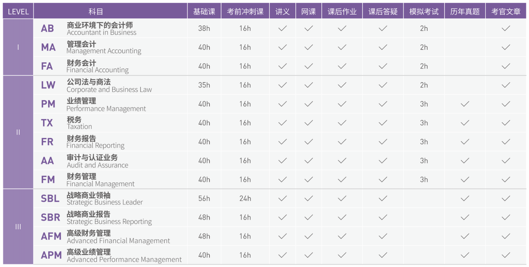
Task: Click the 模拟考试 column header
Action: pos(424,11)
